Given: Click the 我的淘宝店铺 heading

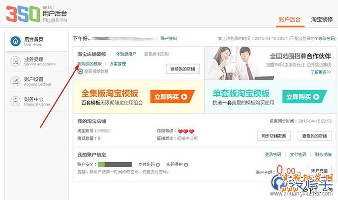Looking at the screenshot, I should 92,121.
